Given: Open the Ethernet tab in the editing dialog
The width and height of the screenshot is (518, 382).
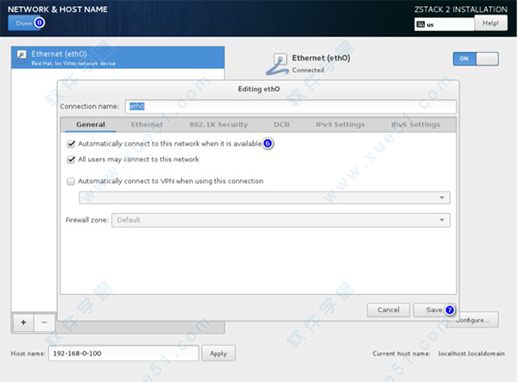Looking at the screenshot, I should 147,124.
